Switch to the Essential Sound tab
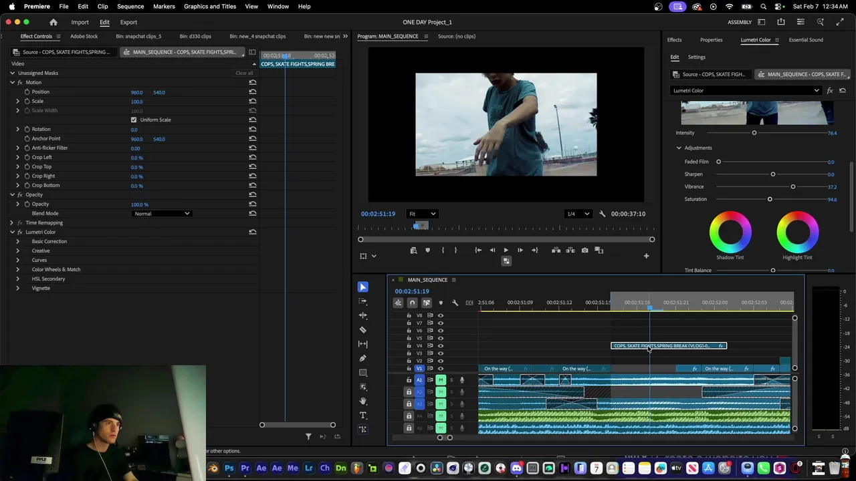 (x=805, y=39)
